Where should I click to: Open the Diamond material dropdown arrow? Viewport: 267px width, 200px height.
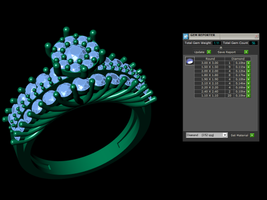[x=225, y=135]
